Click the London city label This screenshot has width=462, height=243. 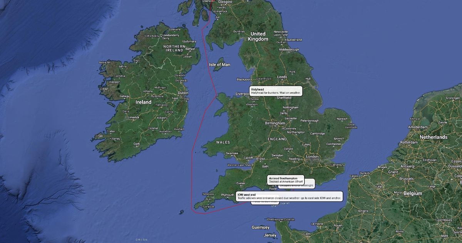(312, 157)
